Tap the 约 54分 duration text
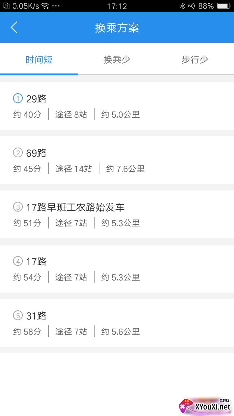 27,277
